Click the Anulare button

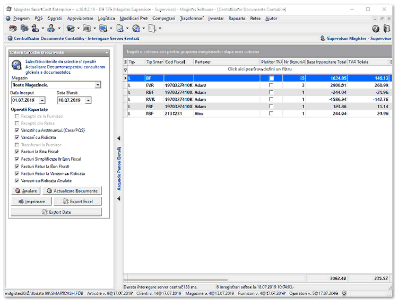(26, 191)
